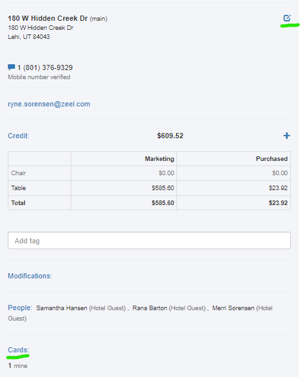Select Samantha Hansen in People list
Screen dimensions: 300x377
[62, 308]
